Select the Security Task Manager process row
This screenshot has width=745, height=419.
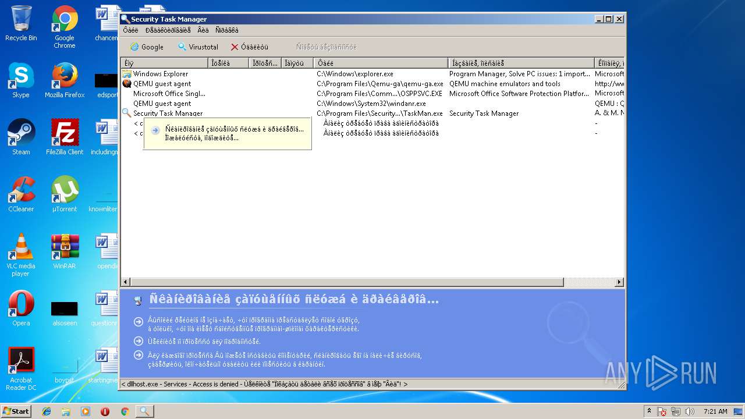[x=372, y=113]
